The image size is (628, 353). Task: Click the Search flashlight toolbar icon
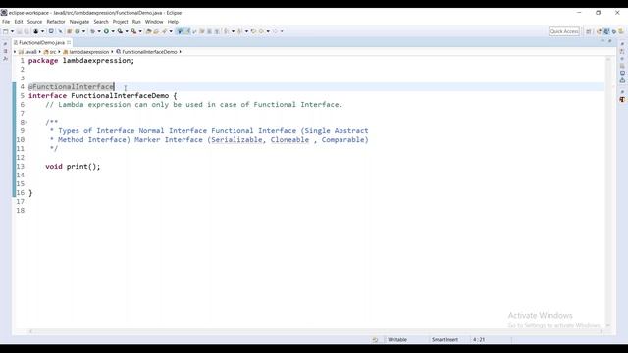point(164,31)
